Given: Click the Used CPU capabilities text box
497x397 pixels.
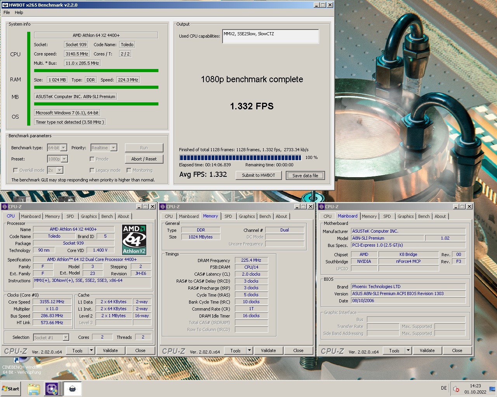Looking at the screenshot, I should (x=270, y=36).
